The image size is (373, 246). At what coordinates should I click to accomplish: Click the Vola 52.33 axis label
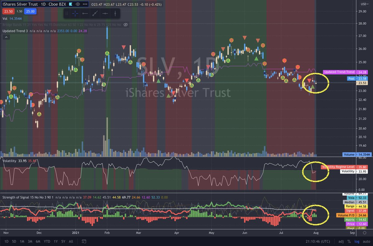[x=357, y=198]
